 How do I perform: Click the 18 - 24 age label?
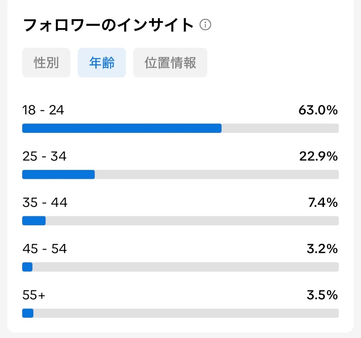coord(43,110)
